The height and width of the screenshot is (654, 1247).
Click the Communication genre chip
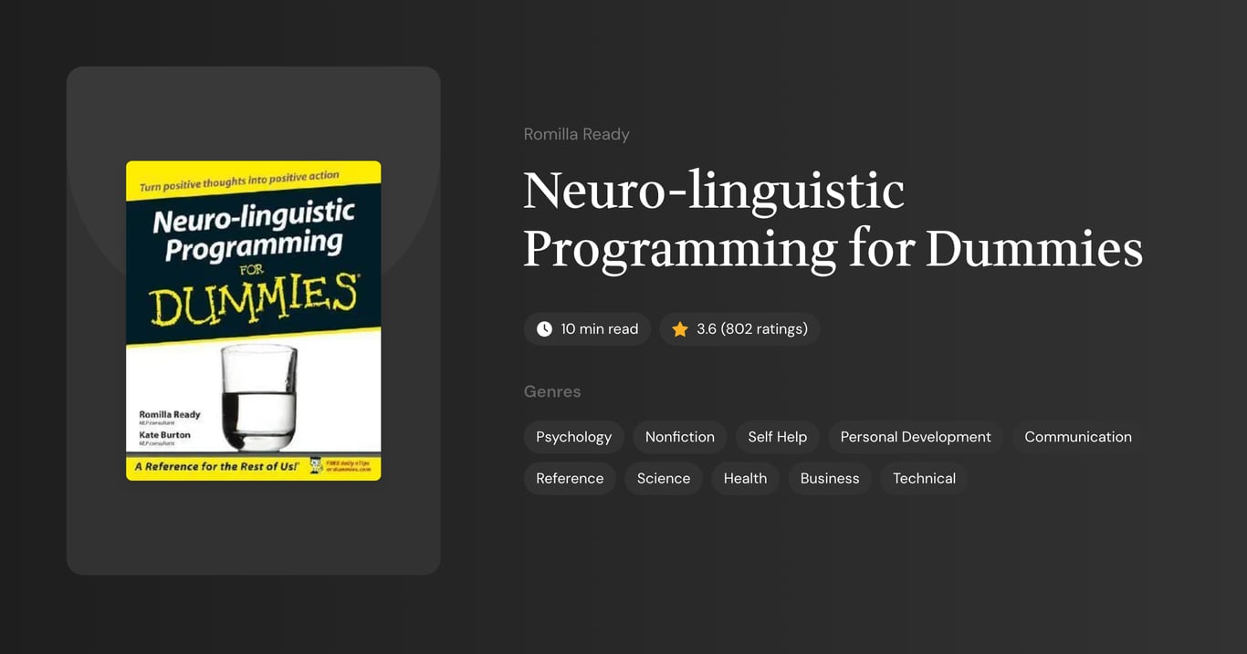coord(1077,437)
